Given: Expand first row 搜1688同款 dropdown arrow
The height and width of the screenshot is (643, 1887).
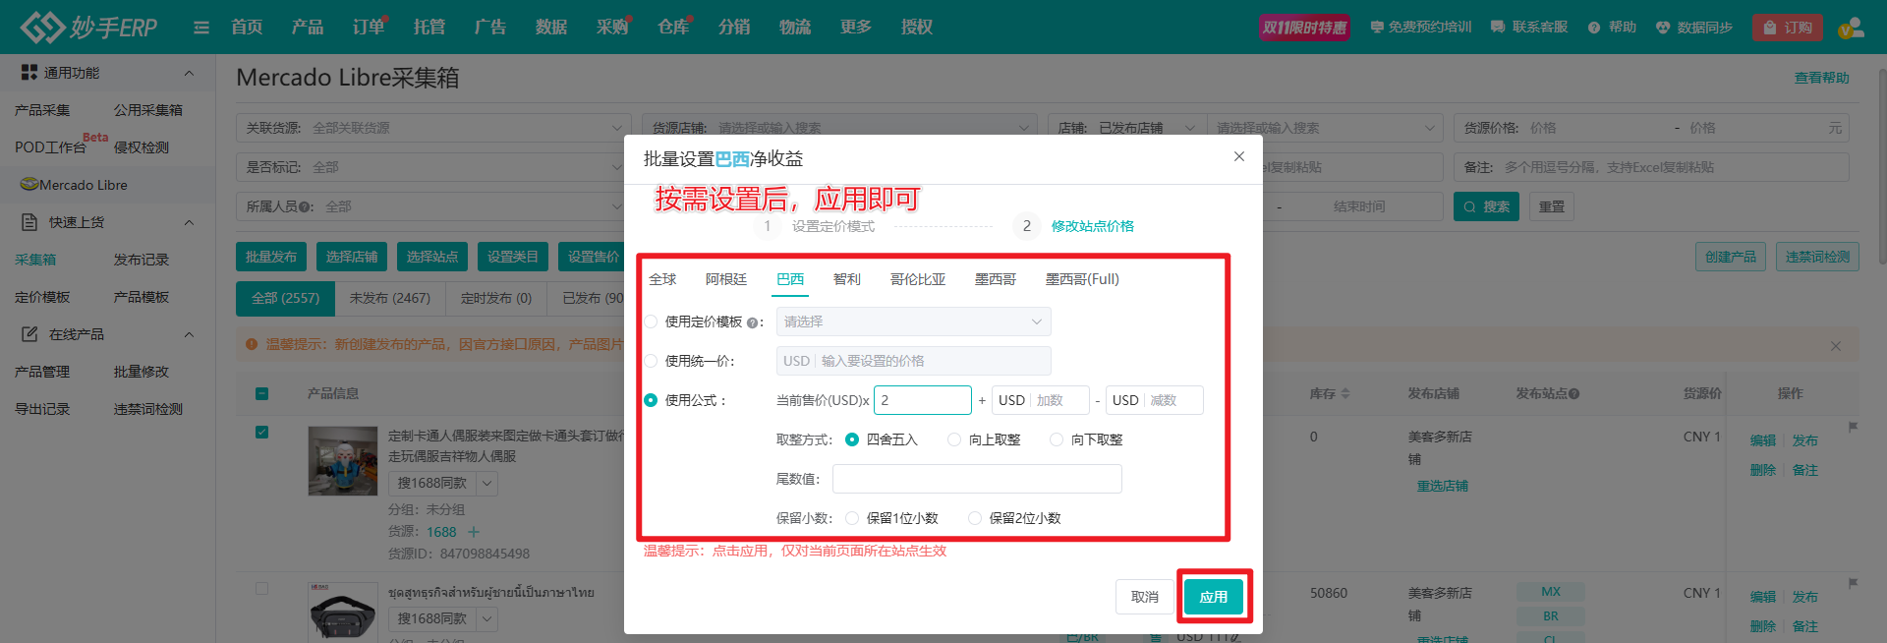Looking at the screenshot, I should click(487, 483).
